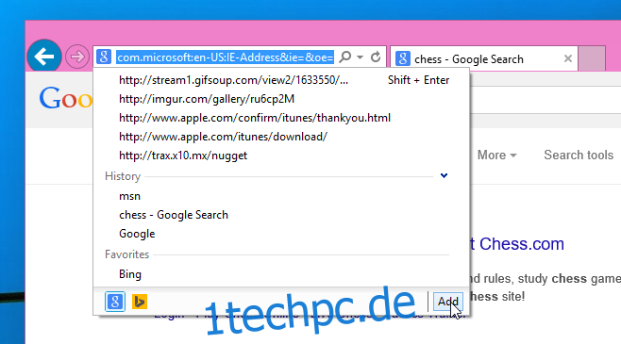Select Google search provider icon in dropdown footer

(115, 302)
